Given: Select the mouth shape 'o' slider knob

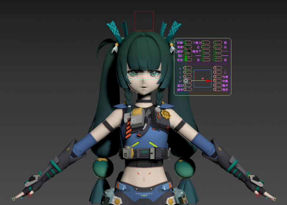Looking at the screenshot, I should coord(185,76).
